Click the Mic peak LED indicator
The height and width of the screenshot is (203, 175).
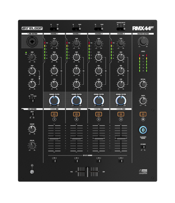tap(26, 53)
